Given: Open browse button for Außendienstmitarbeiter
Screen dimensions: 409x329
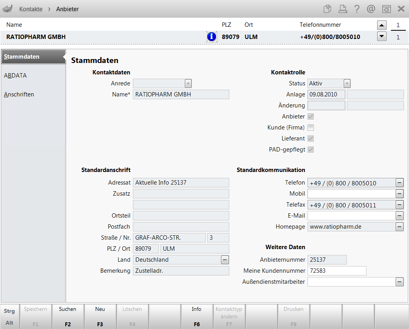Looking at the screenshot, I should (x=399, y=282).
